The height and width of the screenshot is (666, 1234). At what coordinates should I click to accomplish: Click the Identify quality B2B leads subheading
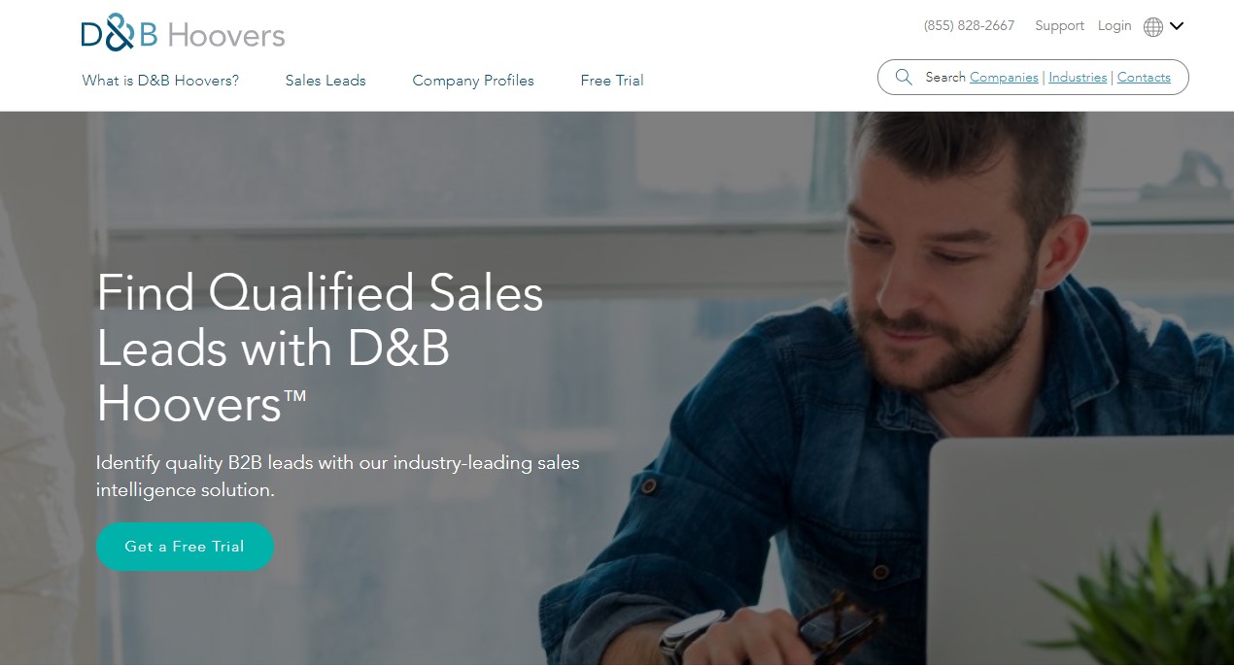337,477
